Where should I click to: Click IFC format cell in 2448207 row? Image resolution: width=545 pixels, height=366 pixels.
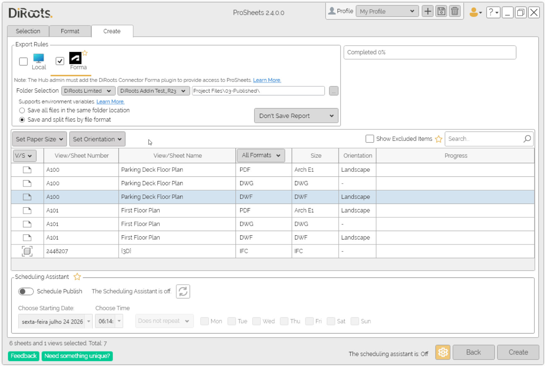pyautogui.click(x=264, y=251)
